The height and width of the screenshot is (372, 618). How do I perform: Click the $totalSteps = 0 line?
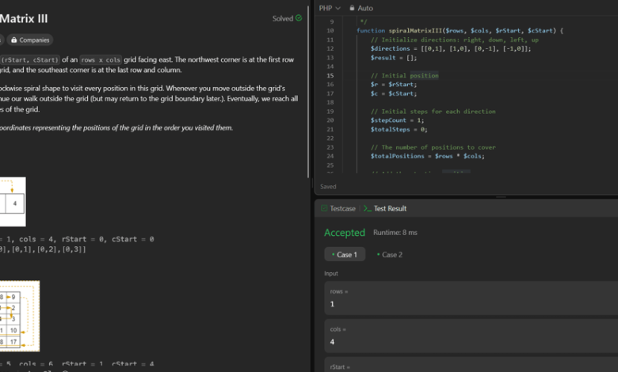399,129
